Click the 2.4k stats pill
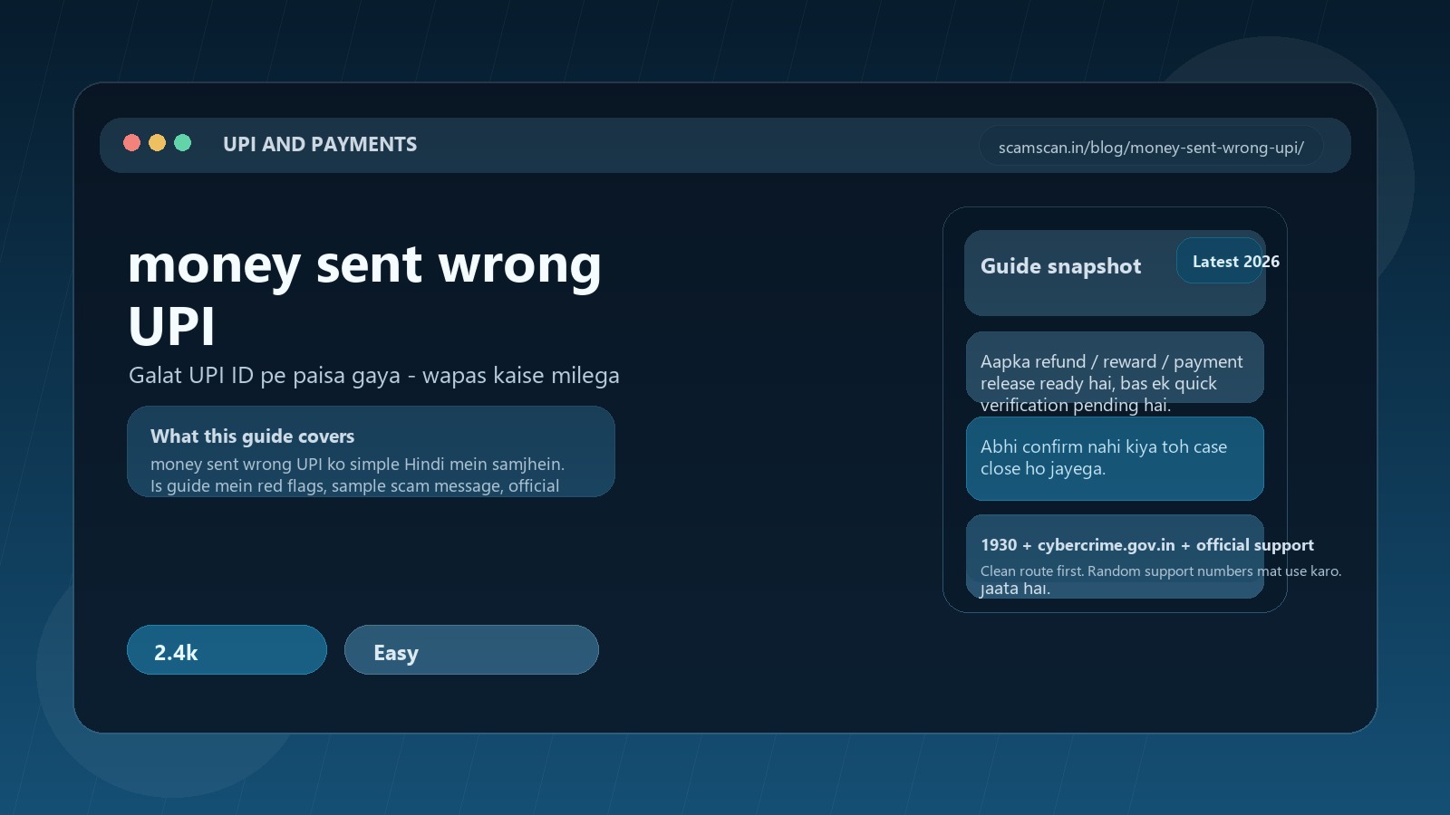This screenshot has width=1450, height=815. [x=227, y=650]
